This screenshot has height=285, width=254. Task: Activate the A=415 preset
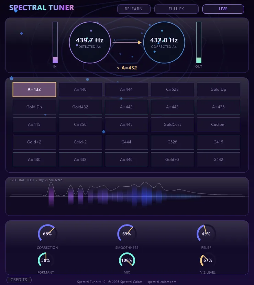[34, 124]
